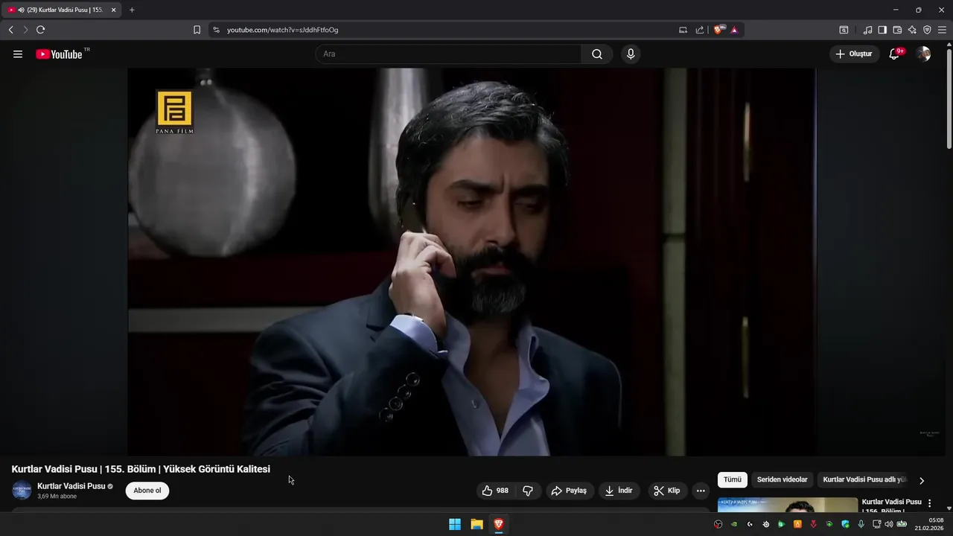Screen dimensions: 953x536
Task: Click the search magnifier button
Action: [597, 54]
